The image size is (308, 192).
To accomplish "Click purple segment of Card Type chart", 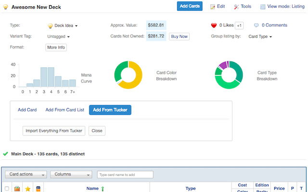I will pos(223,65).
